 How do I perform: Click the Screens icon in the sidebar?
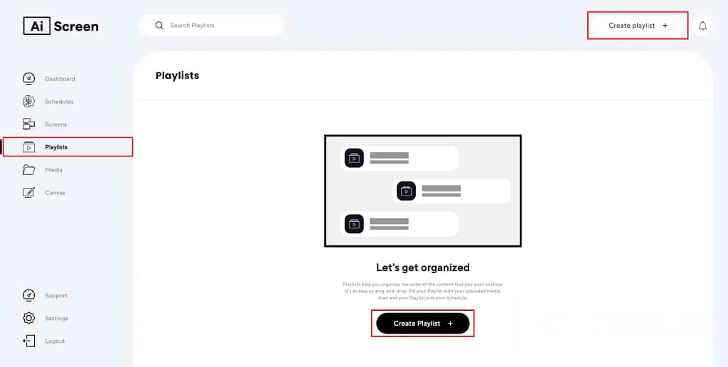pos(28,124)
